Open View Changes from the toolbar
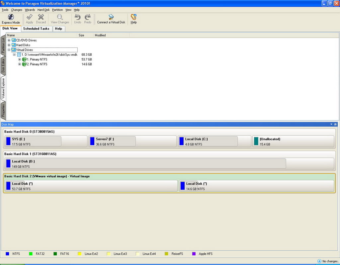Image resolution: width=340 pixels, height=265 pixels. point(60,17)
